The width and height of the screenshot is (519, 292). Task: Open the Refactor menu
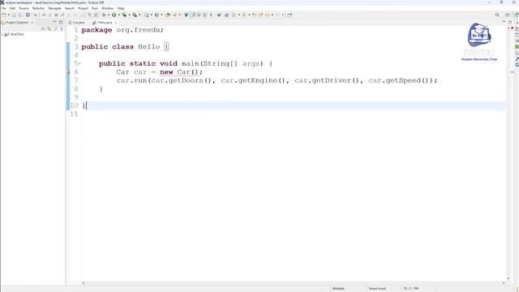[38, 8]
